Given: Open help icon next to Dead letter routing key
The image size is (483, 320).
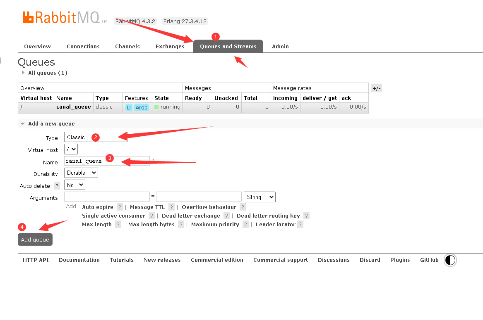Looking at the screenshot, I should (306, 216).
